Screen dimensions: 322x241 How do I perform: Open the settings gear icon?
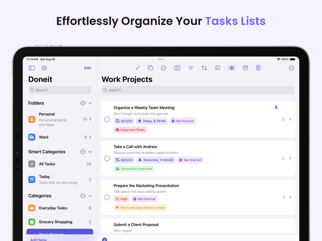pos(44,68)
